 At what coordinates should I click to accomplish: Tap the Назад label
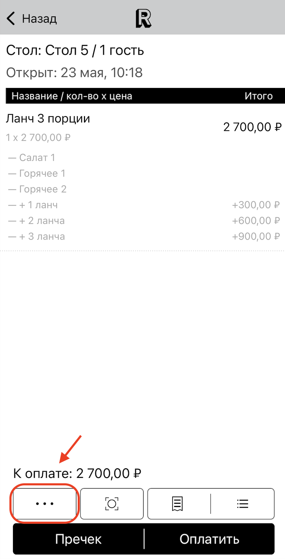39,18
